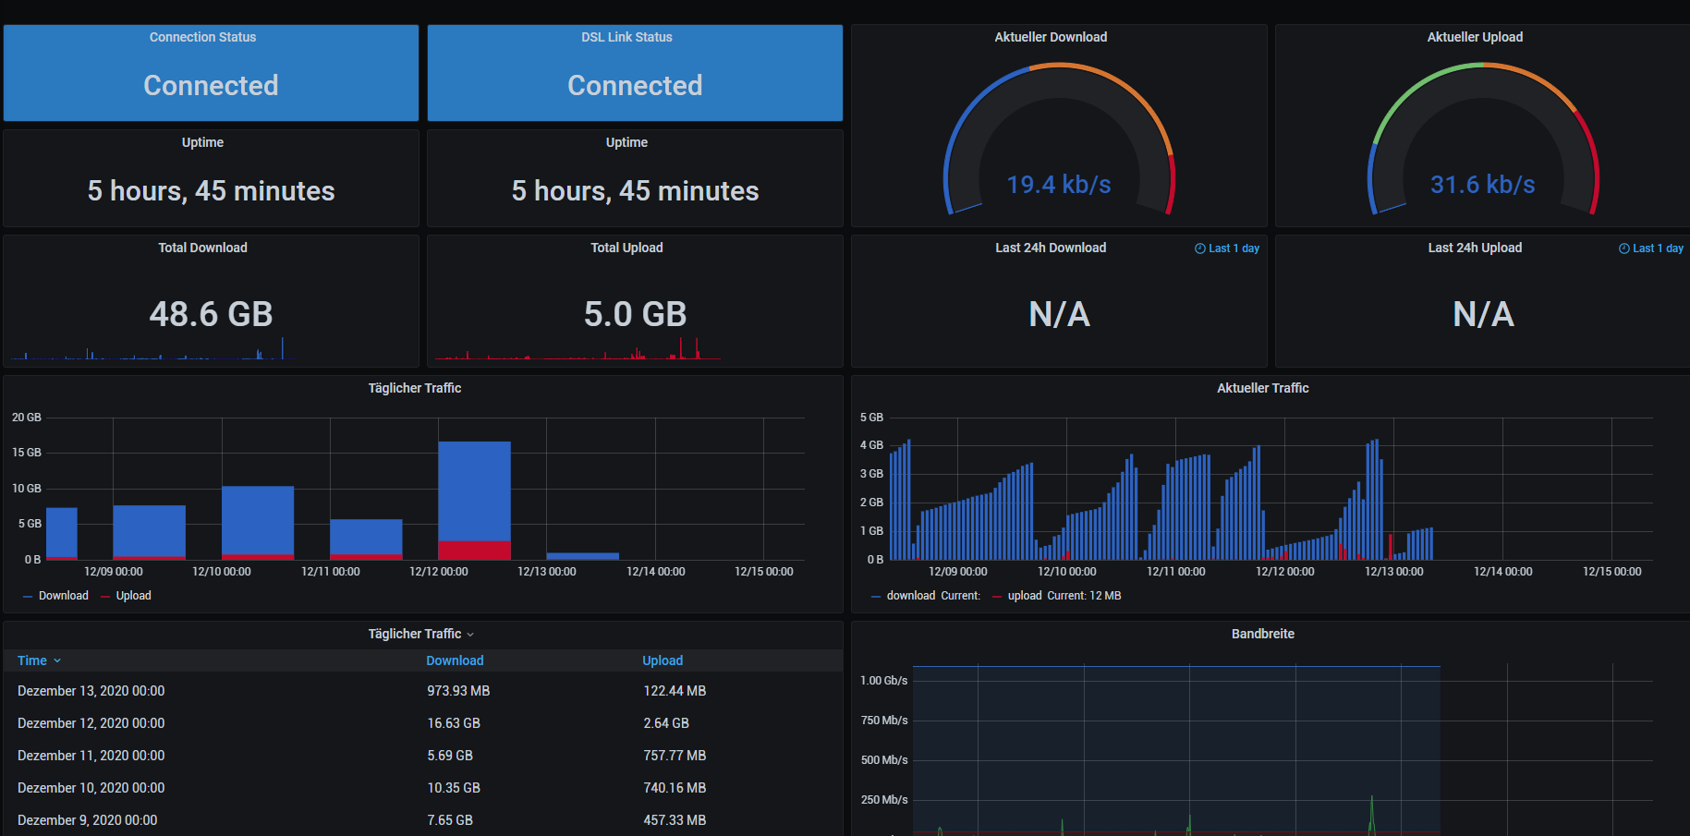Toggle download series in Aktueller Traffic legend

[911, 596]
